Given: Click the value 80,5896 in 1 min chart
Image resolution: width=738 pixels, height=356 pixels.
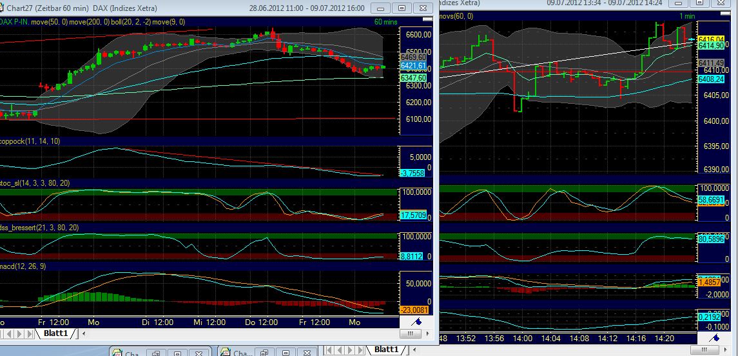Looking at the screenshot, I should point(711,239).
